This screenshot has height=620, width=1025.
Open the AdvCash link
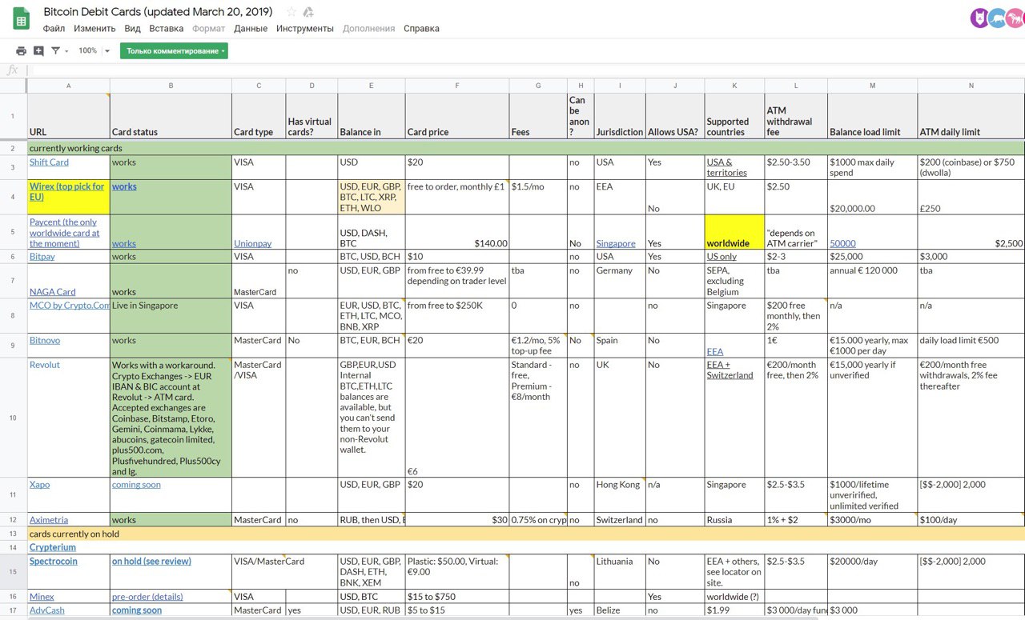point(47,610)
